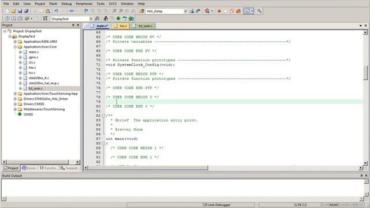This screenshot has width=370, height=208.
Task: Select gpio.c in the project tree
Action: tap(34, 57)
